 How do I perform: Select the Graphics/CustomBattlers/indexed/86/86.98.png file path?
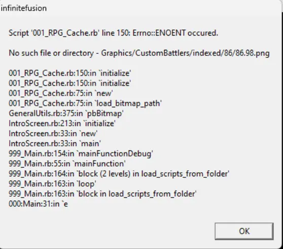[x=185, y=53]
